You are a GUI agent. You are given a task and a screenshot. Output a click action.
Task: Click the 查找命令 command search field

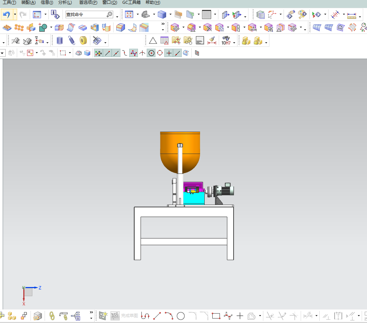(x=89, y=14)
